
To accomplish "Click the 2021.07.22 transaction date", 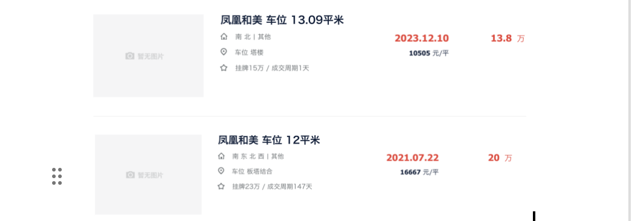I will [412, 158].
